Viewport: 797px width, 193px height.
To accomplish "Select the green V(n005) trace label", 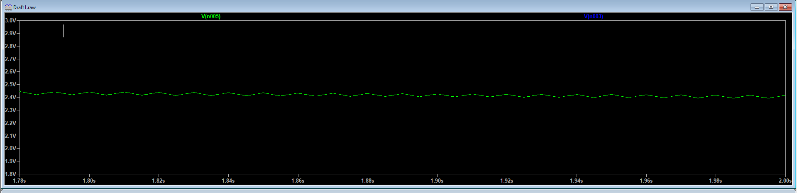I will [x=211, y=17].
